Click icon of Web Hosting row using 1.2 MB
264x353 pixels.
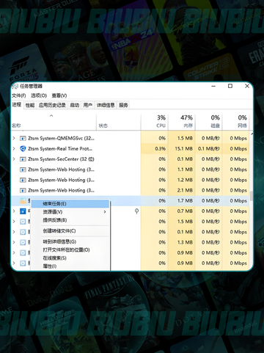[x=23, y=180]
